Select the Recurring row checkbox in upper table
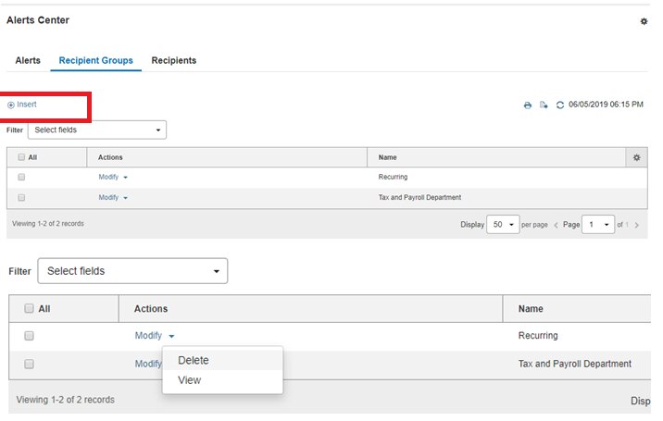Screen dimensions: 663x421 [x=21, y=177]
